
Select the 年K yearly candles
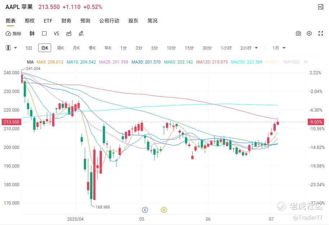108,48
